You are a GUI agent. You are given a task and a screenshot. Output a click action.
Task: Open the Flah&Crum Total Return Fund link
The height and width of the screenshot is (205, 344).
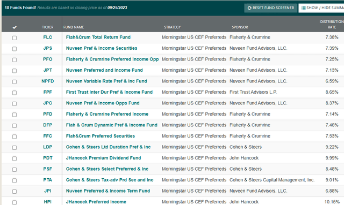98,37
